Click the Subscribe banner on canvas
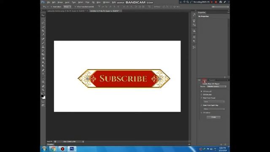Image resolution: width=270 pixels, height=152 pixels. point(124,79)
